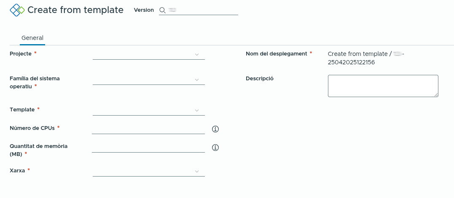The width and height of the screenshot is (454, 198).
Task: Click inside the Descripció text area
Action: coord(382,86)
